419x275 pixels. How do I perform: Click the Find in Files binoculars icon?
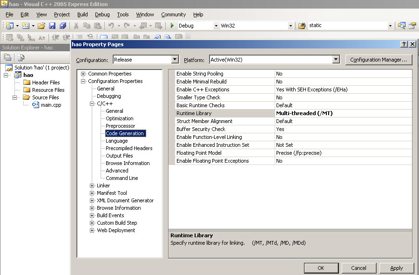302,26
